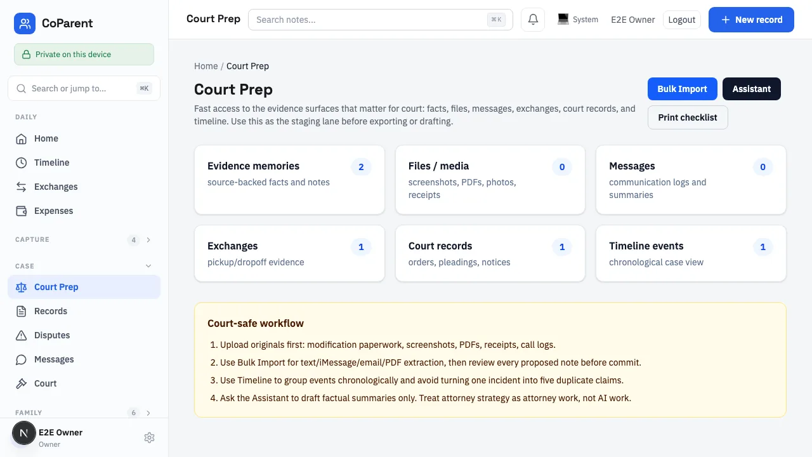Expand the Family section chevron

[x=148, y=413]
